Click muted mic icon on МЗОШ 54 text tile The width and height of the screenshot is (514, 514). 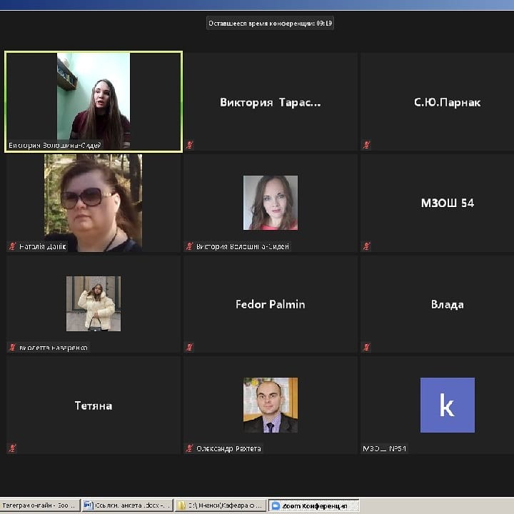367,246
